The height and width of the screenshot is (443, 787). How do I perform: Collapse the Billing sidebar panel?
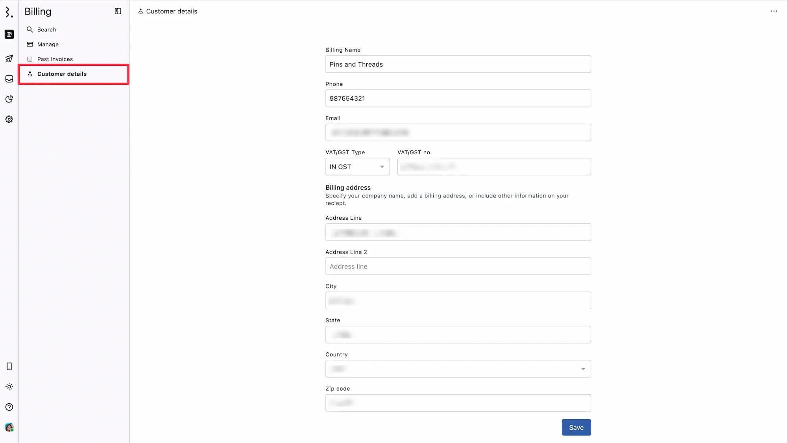click(x=118, y=11)
